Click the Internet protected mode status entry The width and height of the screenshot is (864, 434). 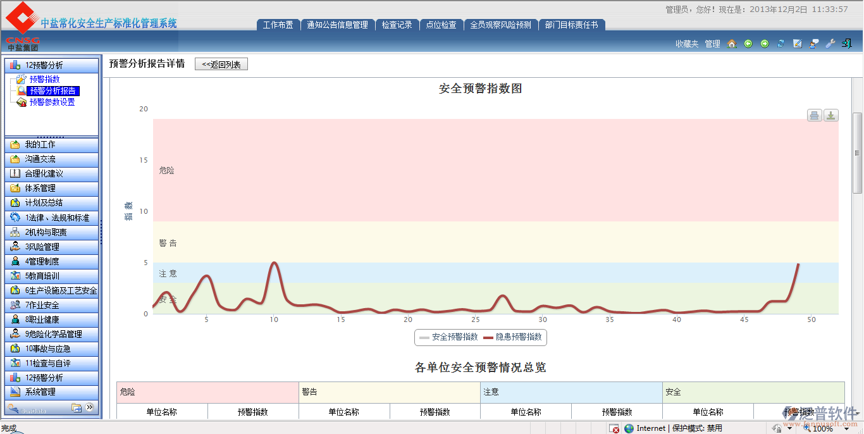673,428
